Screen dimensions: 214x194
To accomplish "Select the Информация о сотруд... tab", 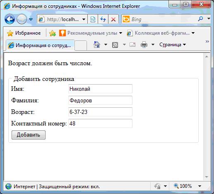I will tap(41, 45).
